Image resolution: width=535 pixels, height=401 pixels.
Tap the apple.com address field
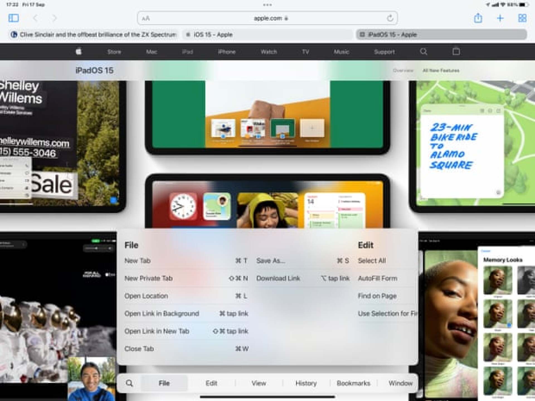coord(267,18)
